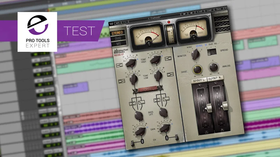Load the previous preset with left arrow
The height and width of the screenshot is (157, 280).
coord(184,14)
